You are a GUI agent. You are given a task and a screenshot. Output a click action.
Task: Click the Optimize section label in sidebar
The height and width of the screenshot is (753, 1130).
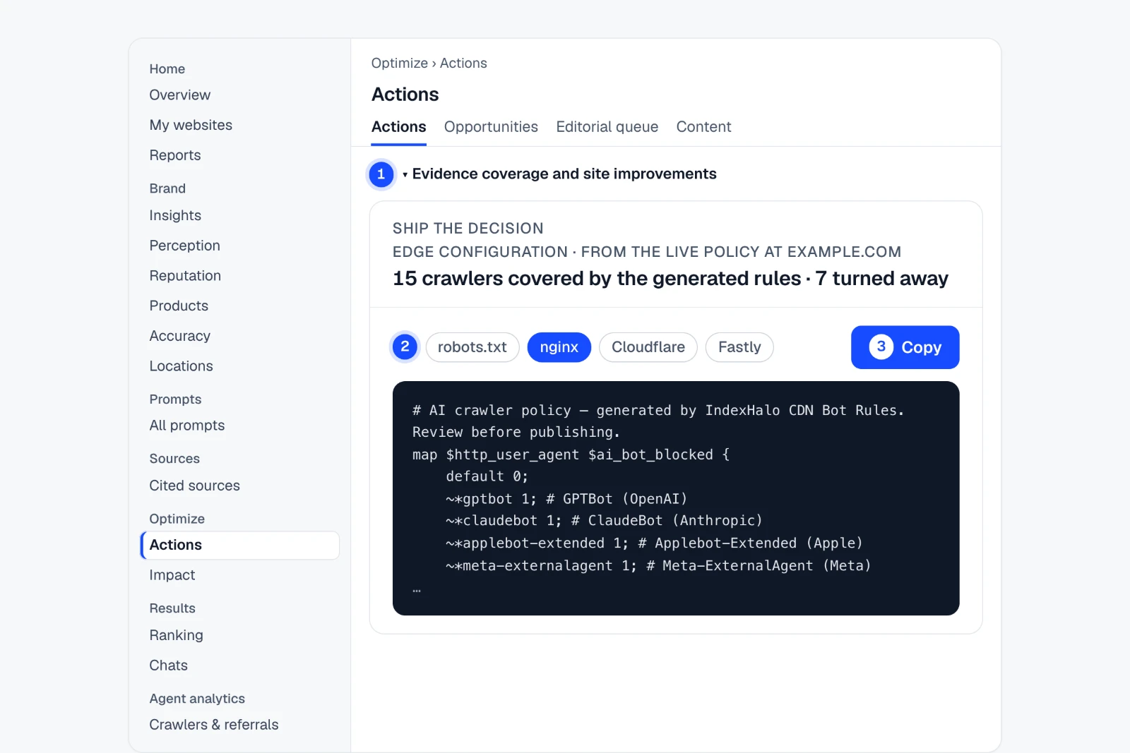point(177,519)
